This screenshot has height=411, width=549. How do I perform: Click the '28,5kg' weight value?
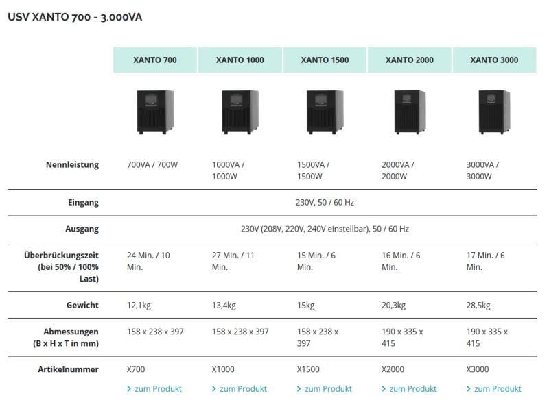pyautogui.click(x=478, y=305)
